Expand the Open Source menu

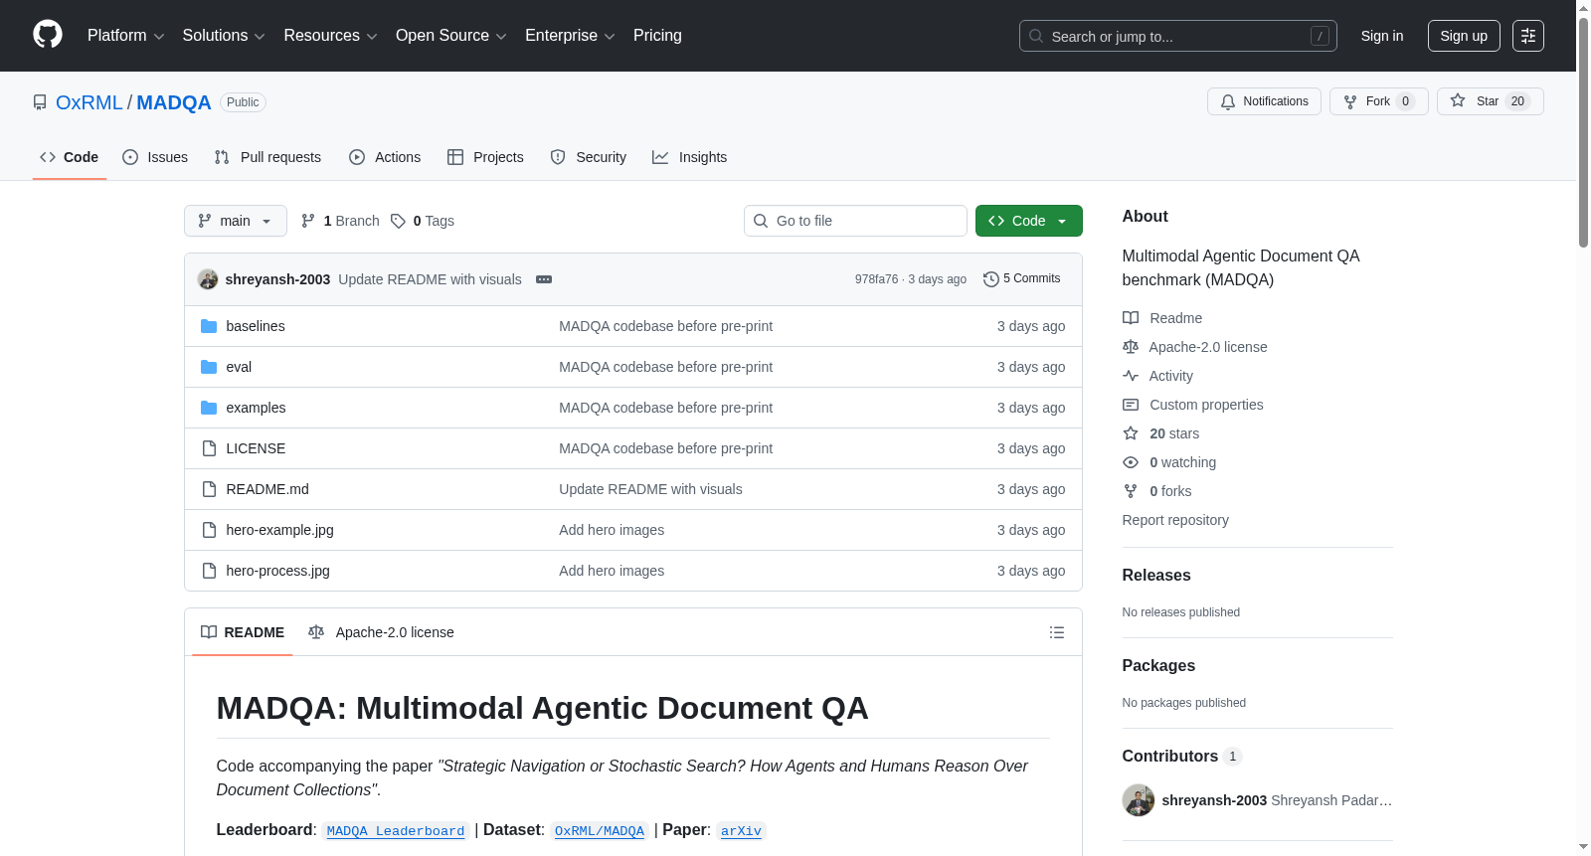pyautogui.click(x=451, y=36)
